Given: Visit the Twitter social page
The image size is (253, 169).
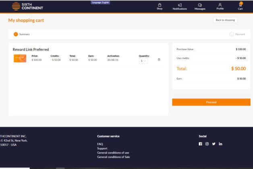Looking at the screenshot, I should [214, 144].
